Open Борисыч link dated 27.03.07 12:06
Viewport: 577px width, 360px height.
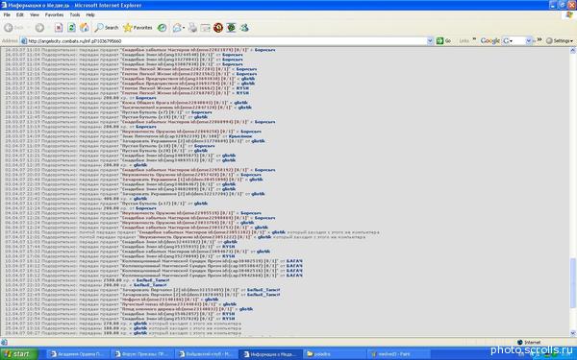[146, 98]
